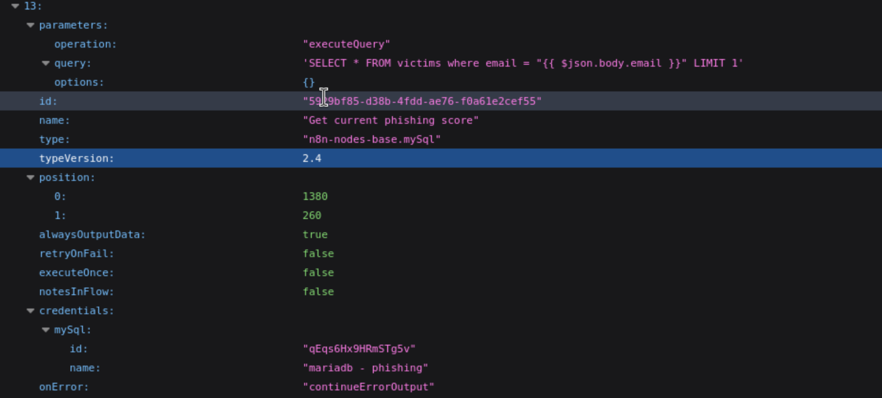882x398 pixels.
Task: Click the empty options object value
Action: click(x=308, y=82)
